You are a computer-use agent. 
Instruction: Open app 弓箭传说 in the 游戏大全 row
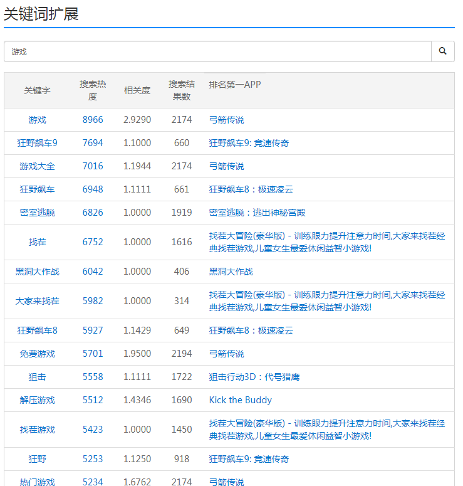pyautogui.click(x=226, y=166)
